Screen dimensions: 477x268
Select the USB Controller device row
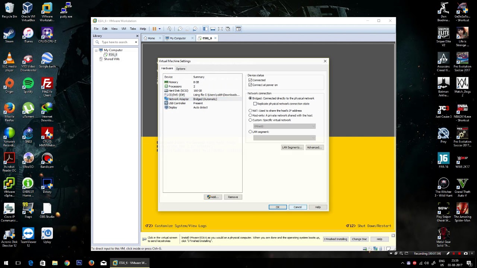[x=202, y=103]
